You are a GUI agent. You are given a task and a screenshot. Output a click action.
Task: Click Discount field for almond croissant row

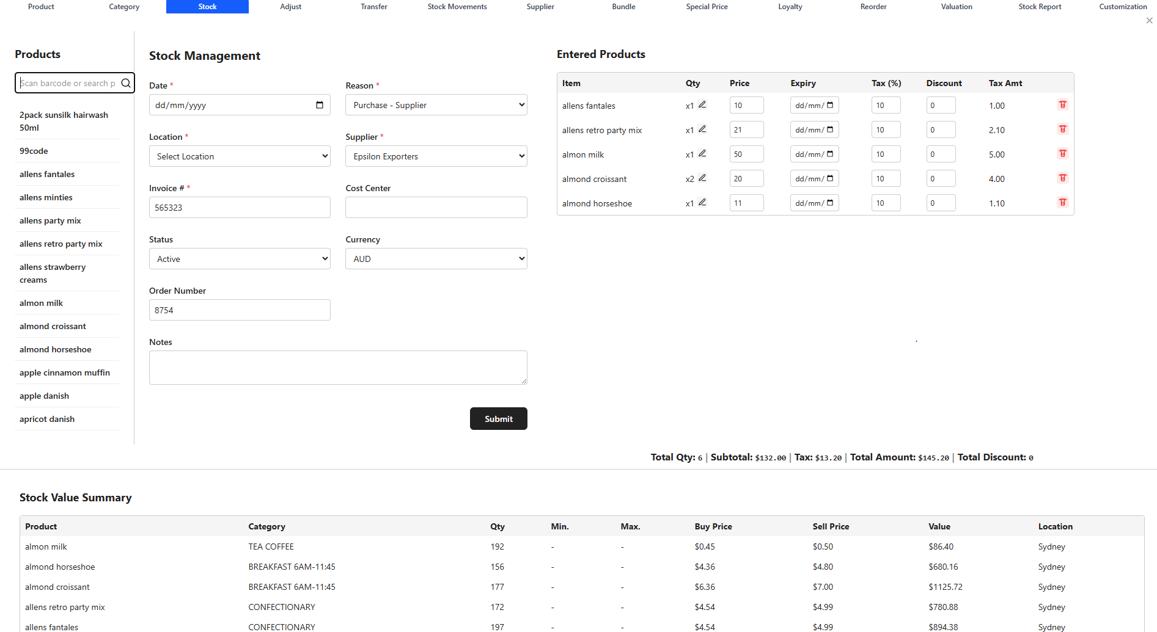click(941, 178)
